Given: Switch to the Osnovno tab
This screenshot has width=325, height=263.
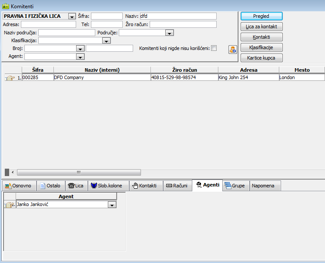Looking at the screenshot, I should pos(18,186).
